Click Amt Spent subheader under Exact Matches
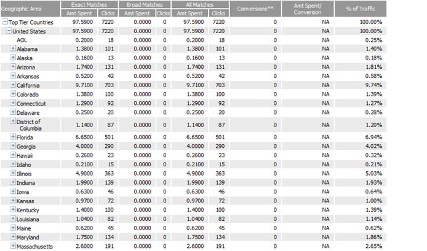This screenshot has height=251, width=427. coord(79,13)
